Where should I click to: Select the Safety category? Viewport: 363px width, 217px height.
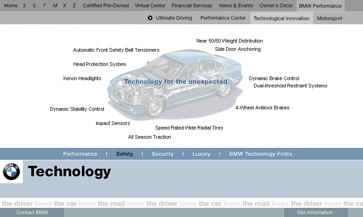pos(125,154)
